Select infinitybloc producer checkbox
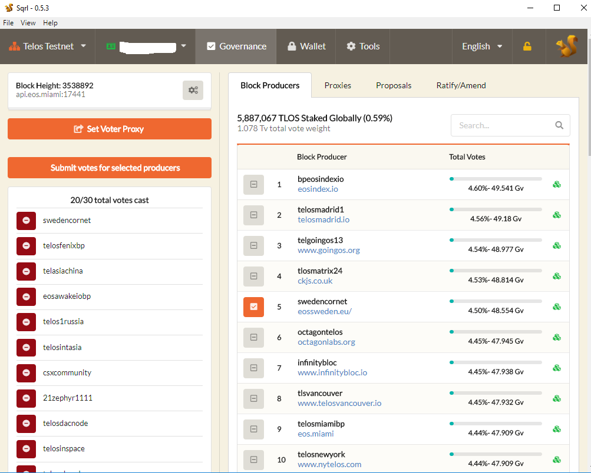Image resolution: width=591 pixels, height=473 pixels. (253, 368)
